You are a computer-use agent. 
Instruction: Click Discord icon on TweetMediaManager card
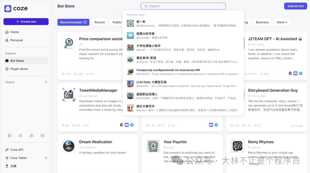tap(127, 125)
